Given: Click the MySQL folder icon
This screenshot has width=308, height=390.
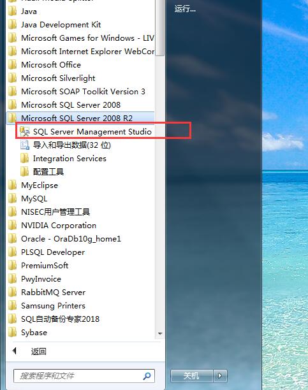Looking at the screenshot, I should 13,198.
